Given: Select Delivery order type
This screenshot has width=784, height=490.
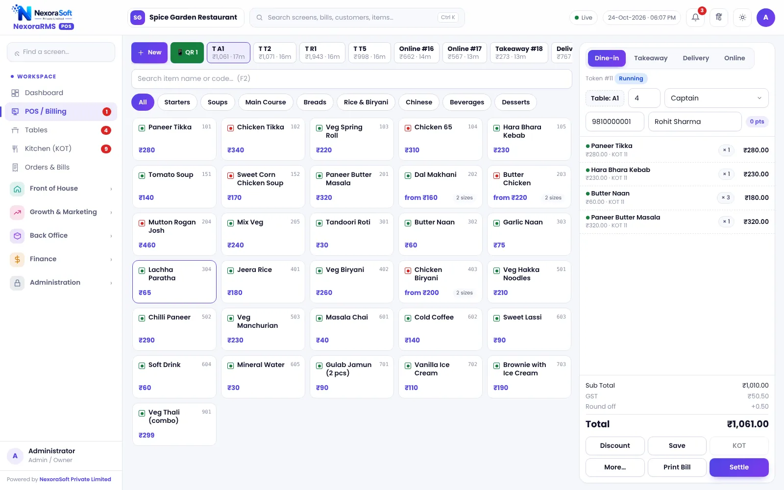Looking at the screenshot, I should tap(696, 58).
